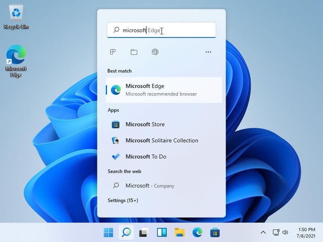Show hidden icons tray chevron
The height and width of the screenshot is (242, 323).
(263, 232)
